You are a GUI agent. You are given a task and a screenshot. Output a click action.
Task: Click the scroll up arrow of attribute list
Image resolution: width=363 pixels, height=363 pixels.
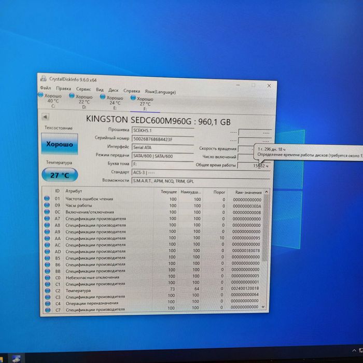pos(267,192)
